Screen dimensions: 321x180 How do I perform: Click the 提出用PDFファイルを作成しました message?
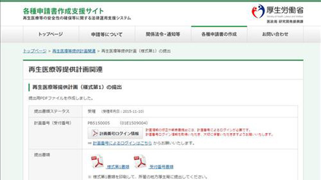pos(61,98)
